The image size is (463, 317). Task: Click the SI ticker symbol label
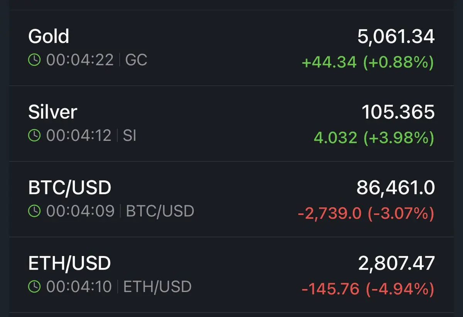[130, 135]
